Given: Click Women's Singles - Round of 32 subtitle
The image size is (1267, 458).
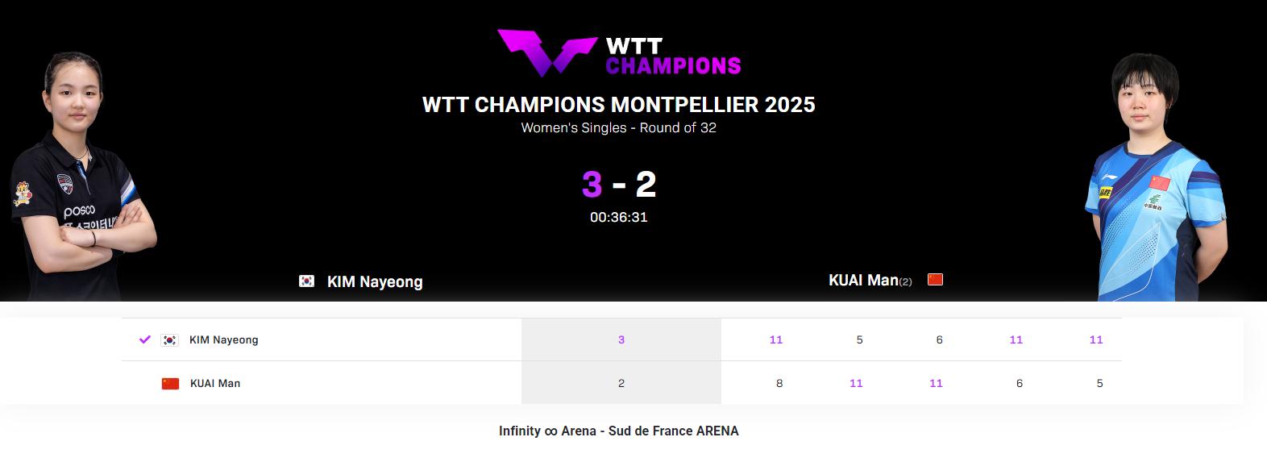Looking at the screenshot, I should 618,127.
